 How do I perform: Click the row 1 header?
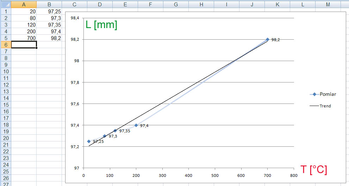coord(5,11)
